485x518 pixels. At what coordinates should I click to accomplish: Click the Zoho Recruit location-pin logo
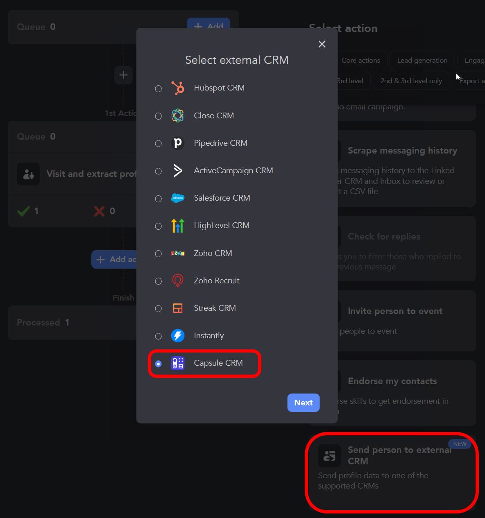pos(178,280)
